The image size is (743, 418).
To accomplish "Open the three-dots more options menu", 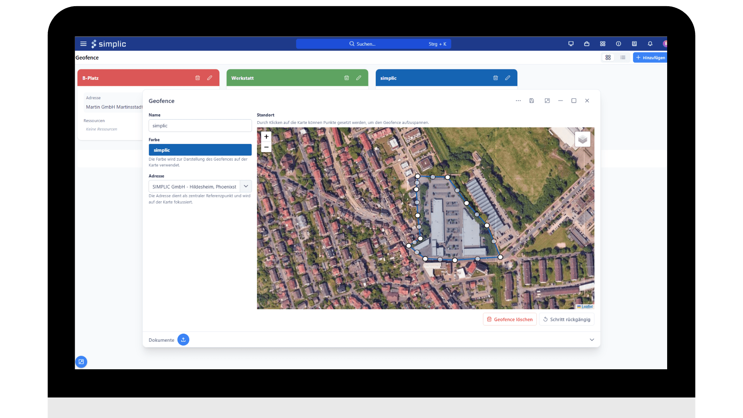I will point(518,101).
